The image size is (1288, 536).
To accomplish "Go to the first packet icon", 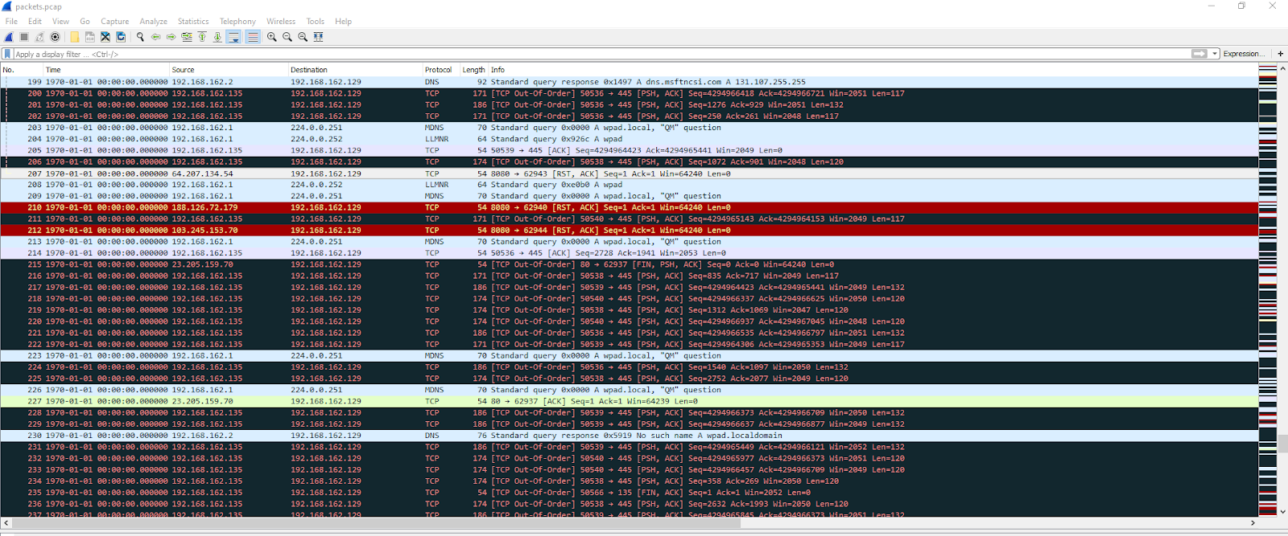I will (x=202, y=37).
